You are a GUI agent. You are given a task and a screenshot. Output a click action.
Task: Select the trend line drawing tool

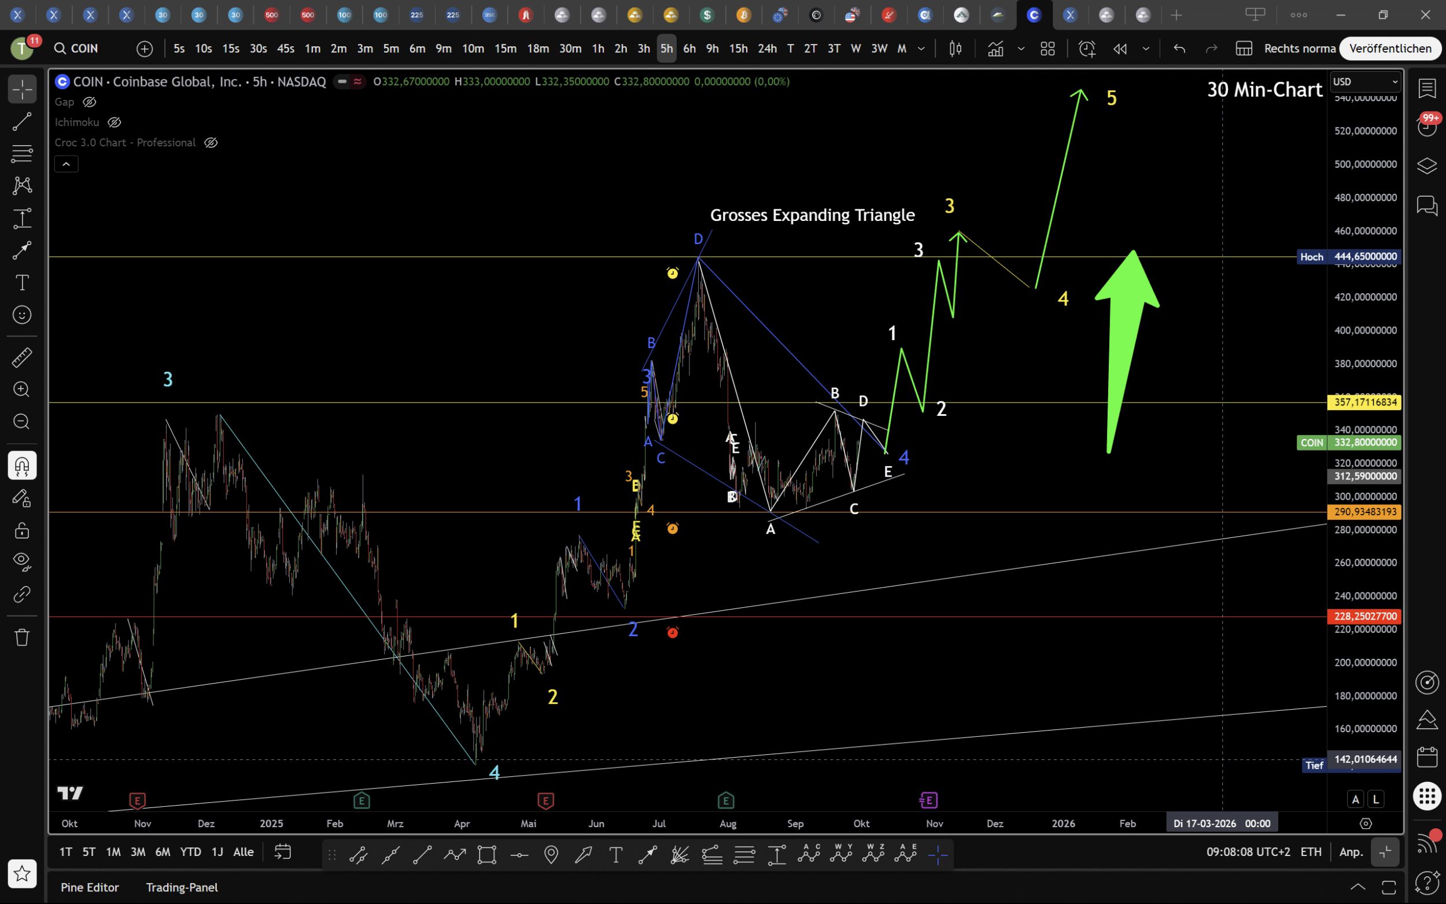pos(22,122)
